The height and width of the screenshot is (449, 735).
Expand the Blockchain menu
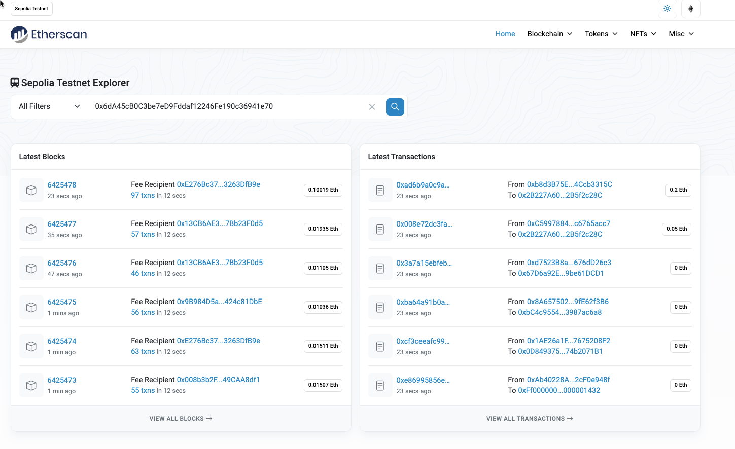pos(550,34)
